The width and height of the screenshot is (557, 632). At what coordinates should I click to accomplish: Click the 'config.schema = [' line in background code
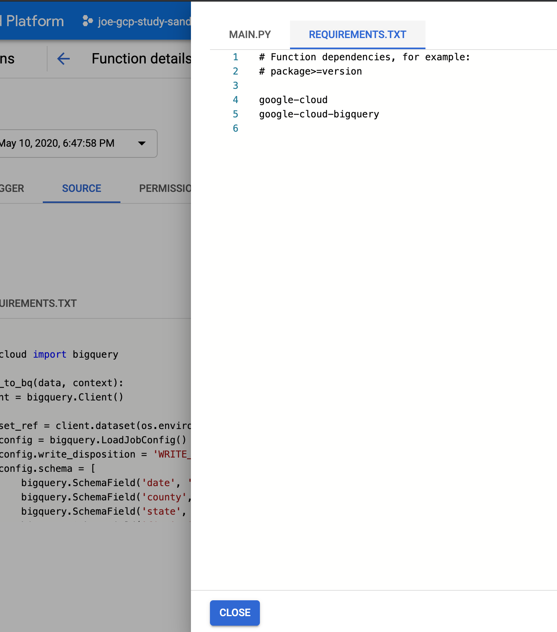(48, 469)
